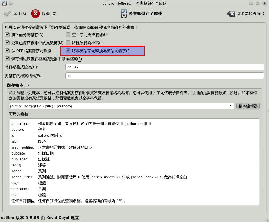Click the round button beside title bar icon
The image size is (269, 222).
[x=11, y=3]
